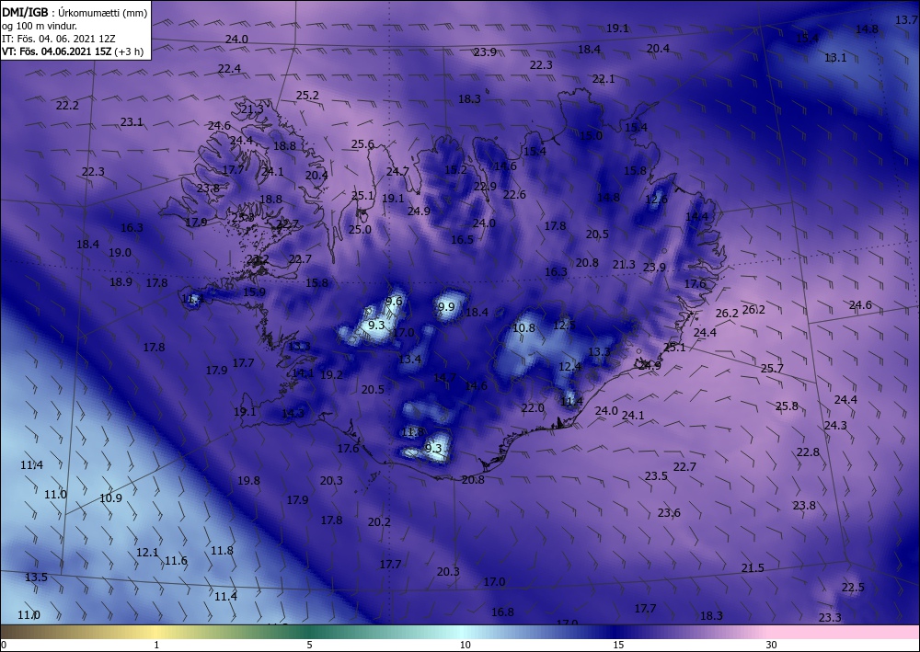The image size is (920, 652).
Task: Click the map value '11.6'
Action: pos(176,561)
